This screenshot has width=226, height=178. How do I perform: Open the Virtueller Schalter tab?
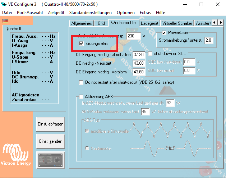coord(177,23)
